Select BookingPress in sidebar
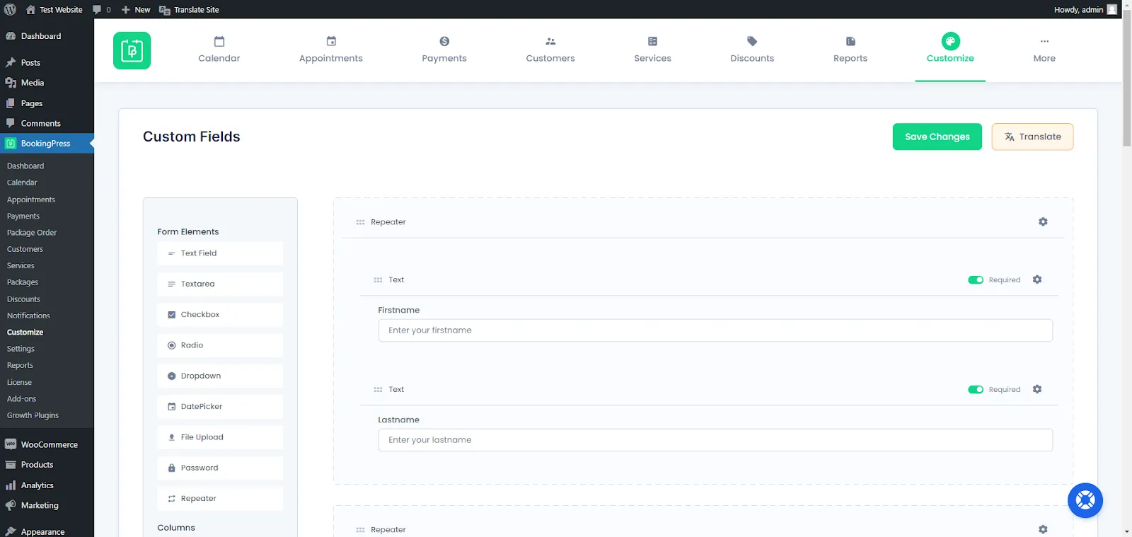 pos(47,144)
